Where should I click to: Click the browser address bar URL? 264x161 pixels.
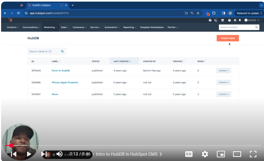coord(49,13)
